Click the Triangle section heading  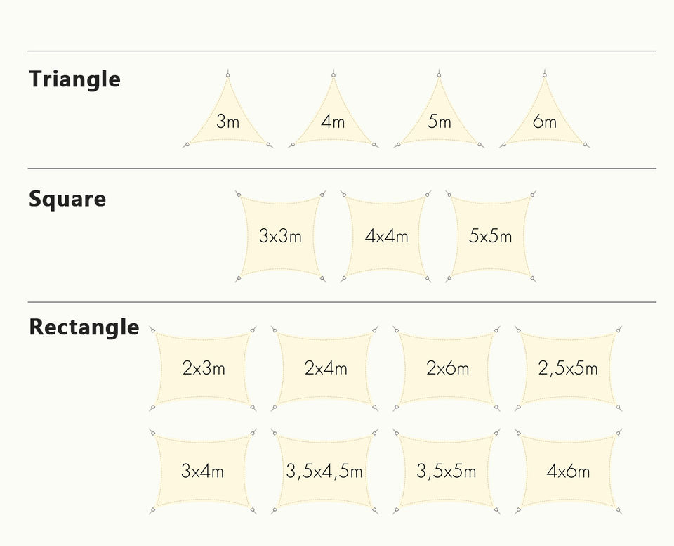[74, 79]
